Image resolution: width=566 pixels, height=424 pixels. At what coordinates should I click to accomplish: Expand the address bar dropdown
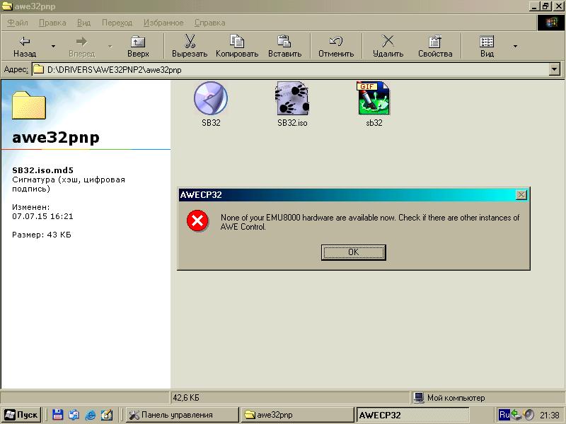point(555,69)
